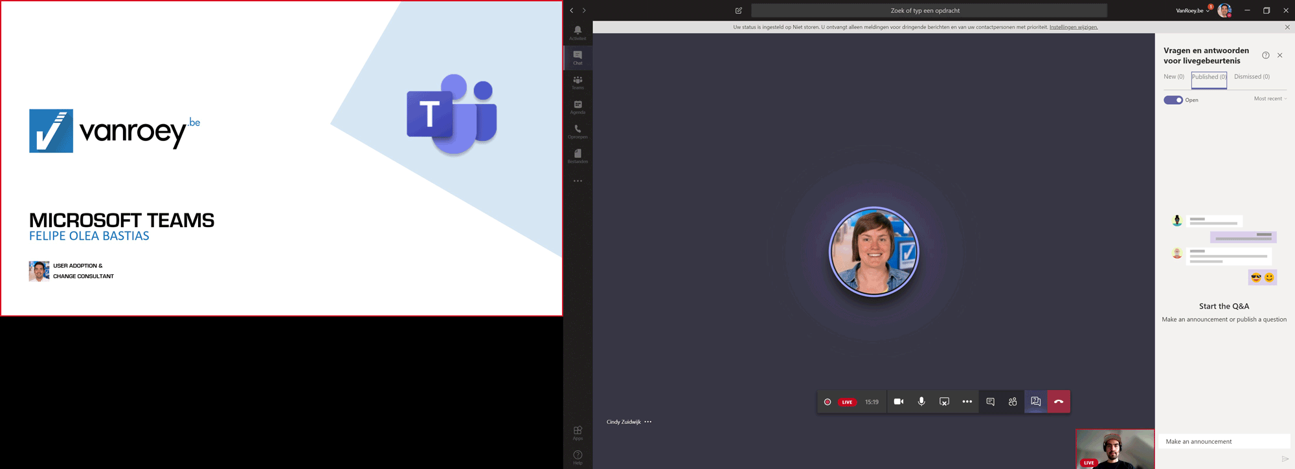Start a new chat with compose icon
This screenshot has width=1295, height=469.
click(739, 10)
